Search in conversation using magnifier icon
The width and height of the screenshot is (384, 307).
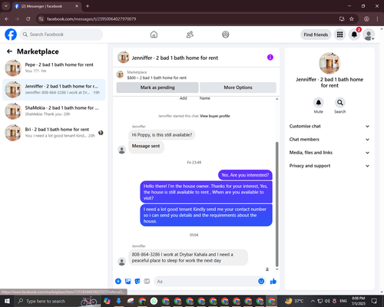click(x=340, y=103)
